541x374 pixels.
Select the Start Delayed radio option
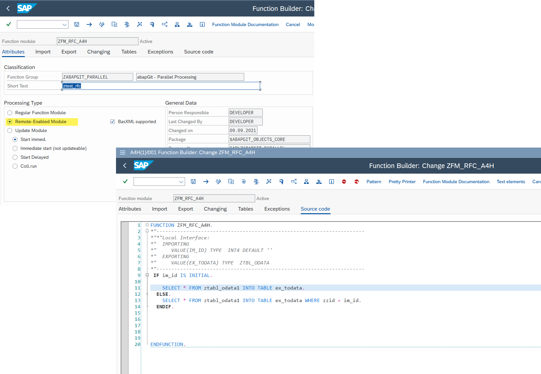coord(15,157)
